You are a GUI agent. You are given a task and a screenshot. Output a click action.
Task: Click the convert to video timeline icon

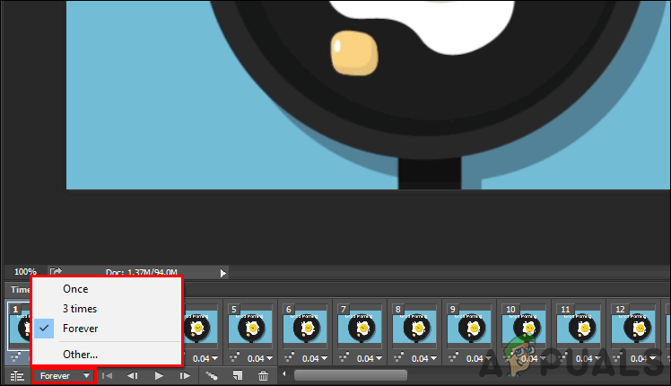(17, 376)
